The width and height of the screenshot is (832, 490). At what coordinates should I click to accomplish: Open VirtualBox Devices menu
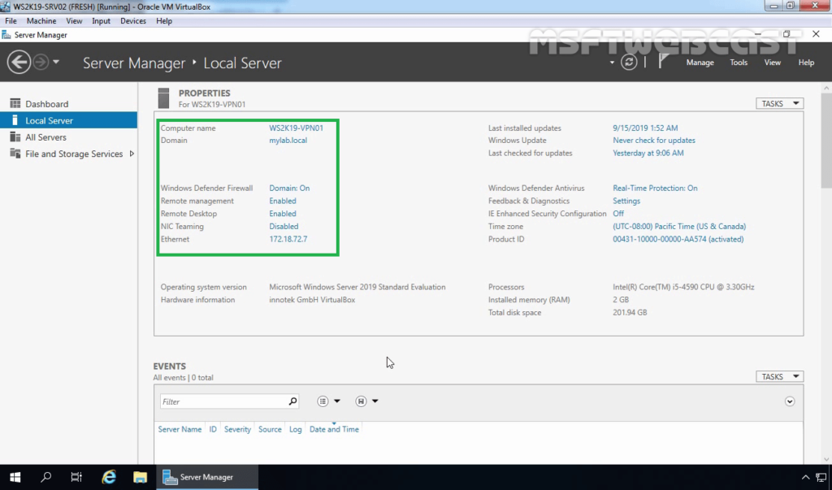(x=132, y=20)
